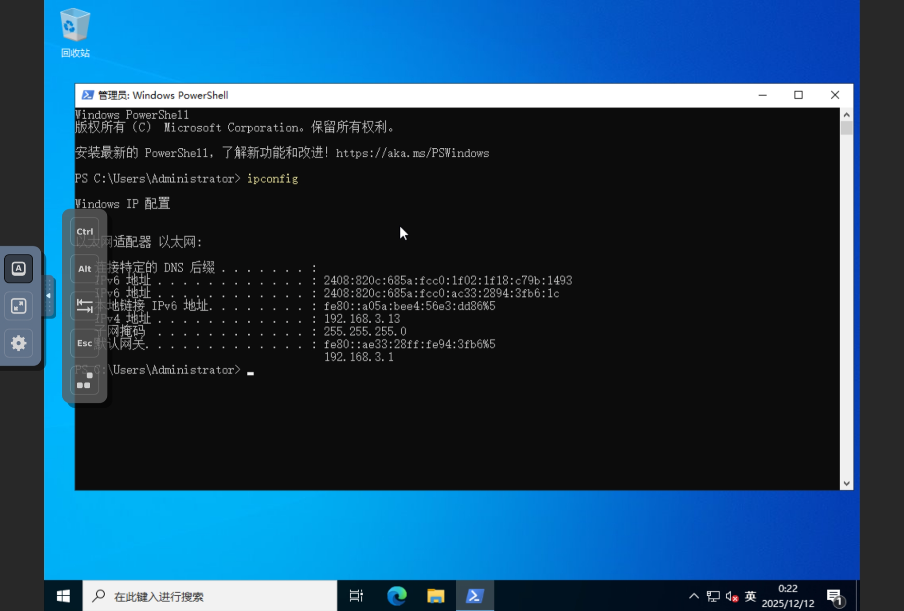Collapse the side panel arrow handle

pyautogui.click(x=48, y=296)
